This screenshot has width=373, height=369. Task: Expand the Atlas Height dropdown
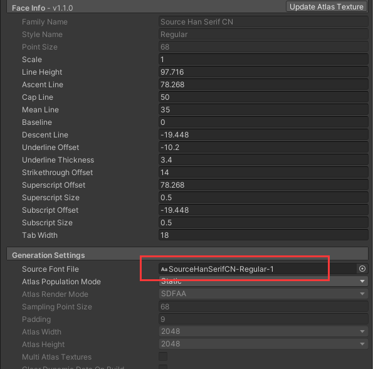tap(263, 344)
